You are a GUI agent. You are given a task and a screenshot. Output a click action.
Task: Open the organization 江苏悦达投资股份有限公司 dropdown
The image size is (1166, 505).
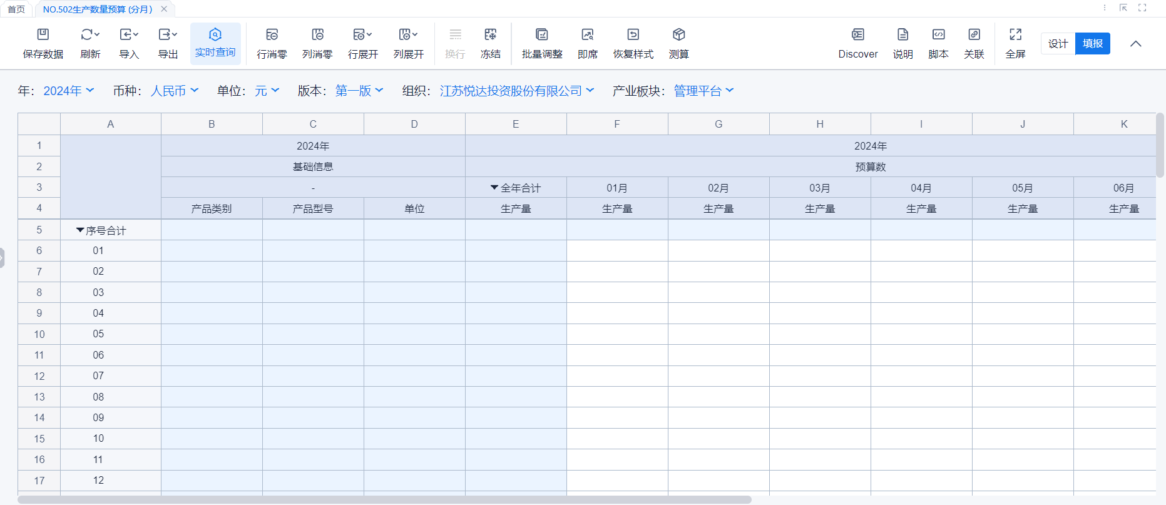point(517,91)
